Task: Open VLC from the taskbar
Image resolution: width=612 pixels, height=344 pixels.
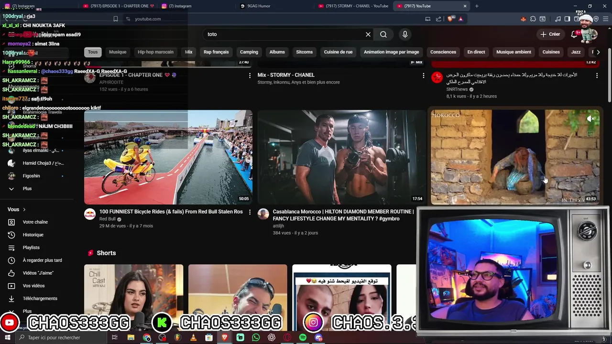Action: coord(193,338)
